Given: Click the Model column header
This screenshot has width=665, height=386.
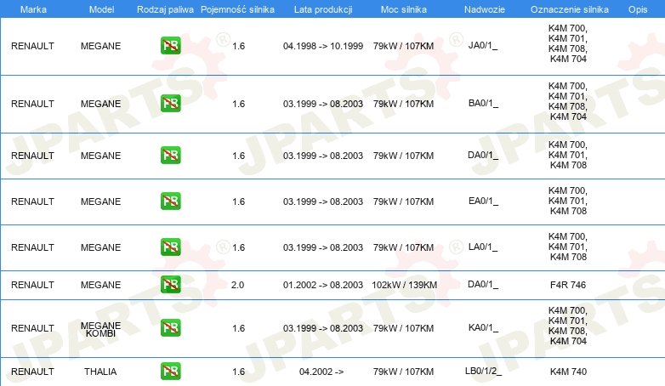Looking at the screenshot, I should click(101, 9).
